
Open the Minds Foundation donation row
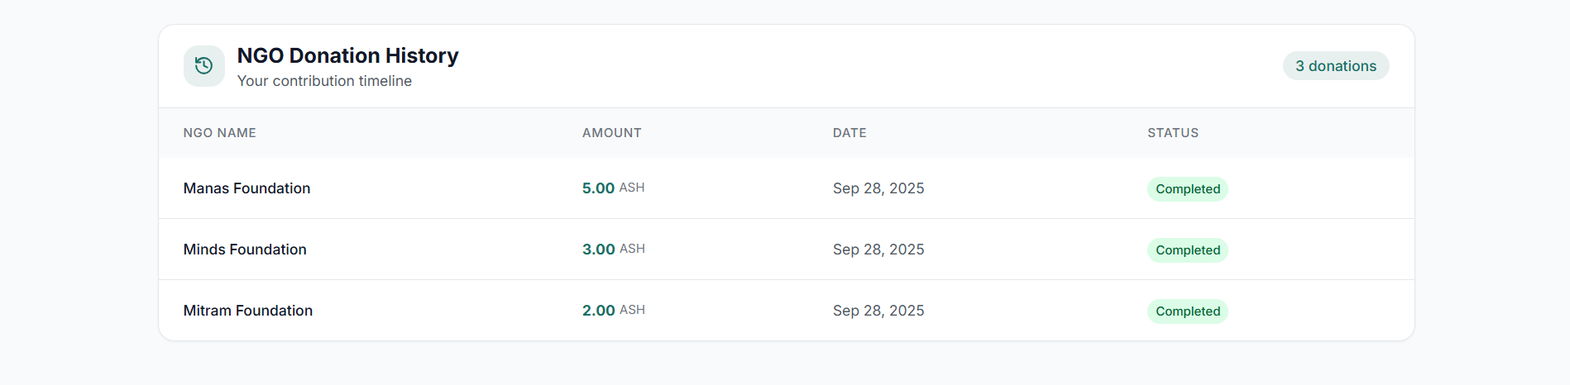coord(245,250)
